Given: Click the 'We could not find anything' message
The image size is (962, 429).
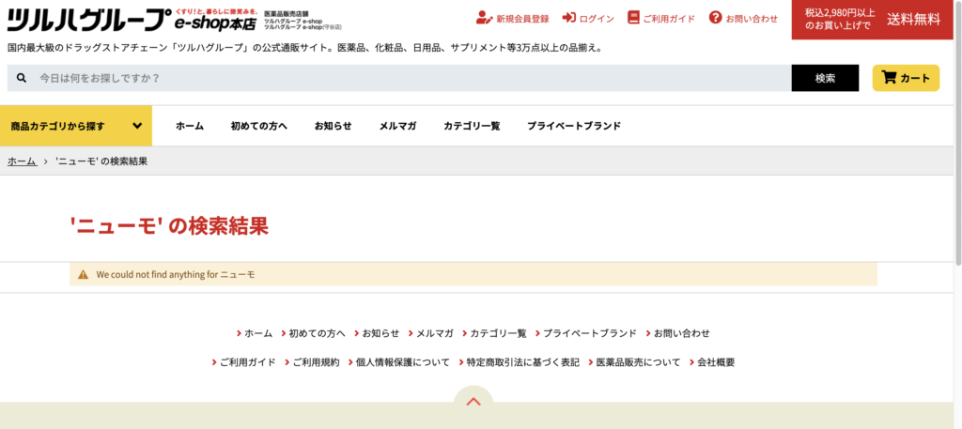Looking at the screenshot, I should pos(176,274).
